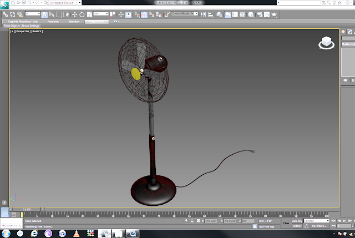
Task: Click the Redo arrow icon
Action: 37,3
